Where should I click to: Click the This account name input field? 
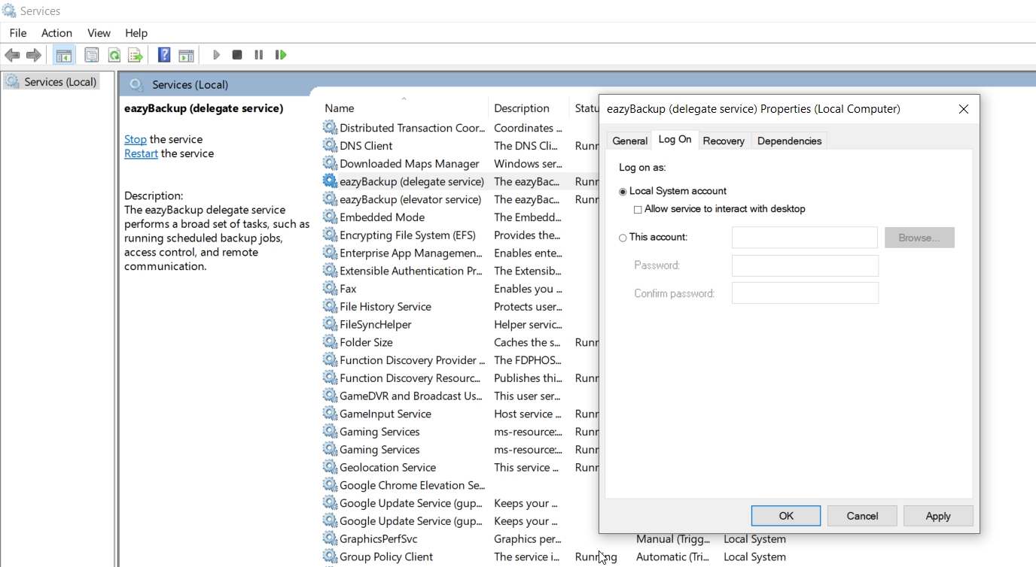tap(804, 238)
